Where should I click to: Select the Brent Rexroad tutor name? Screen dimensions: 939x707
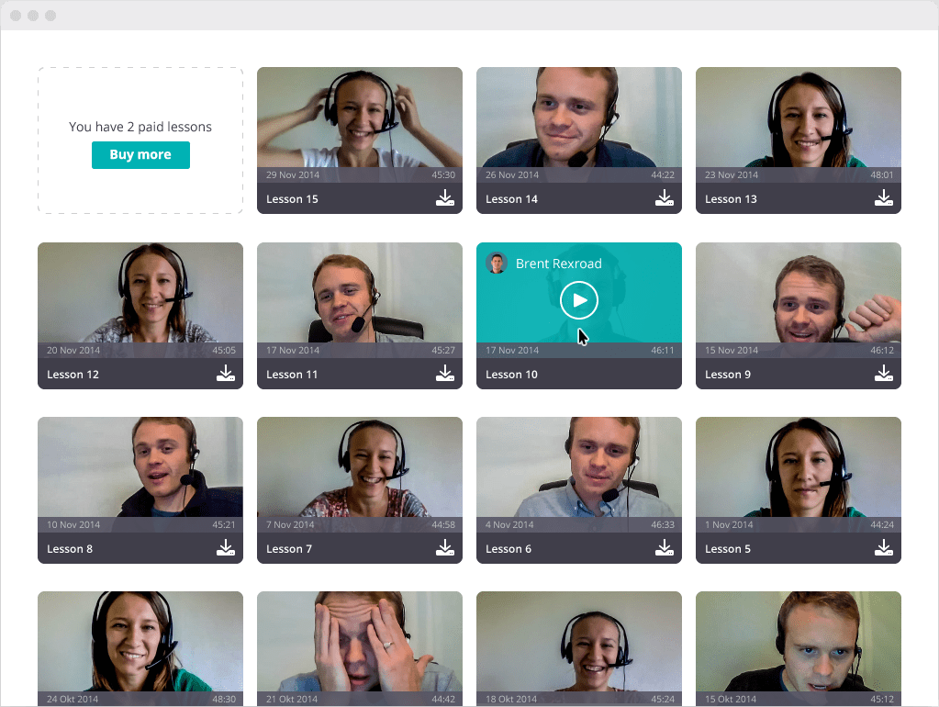559,264
